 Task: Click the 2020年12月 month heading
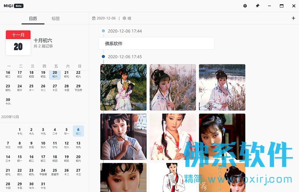click(x=10, y=117)
